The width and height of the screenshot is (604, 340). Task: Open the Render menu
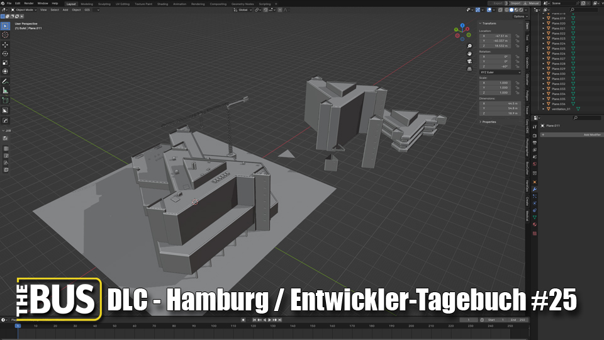29,3
